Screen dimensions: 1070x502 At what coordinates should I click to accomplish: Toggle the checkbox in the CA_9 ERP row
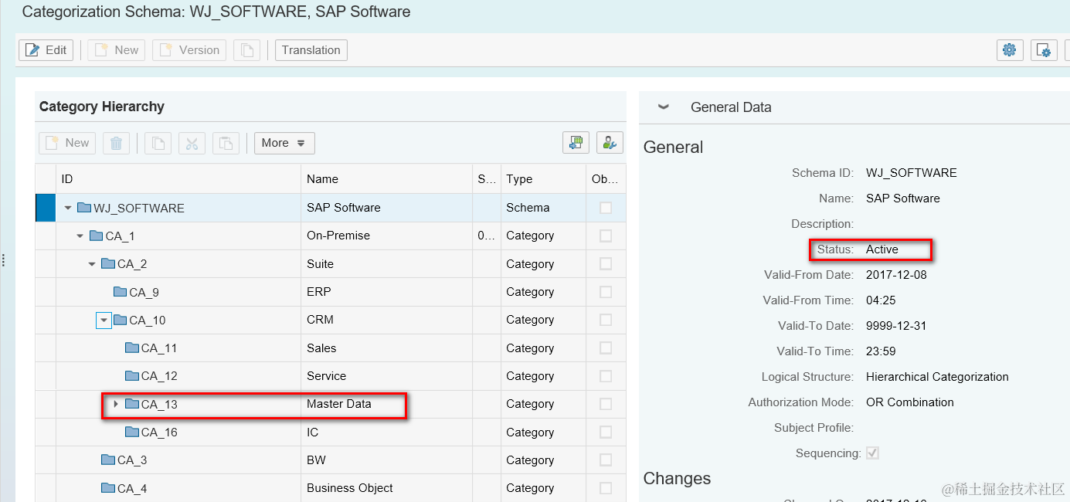(606, 292)
